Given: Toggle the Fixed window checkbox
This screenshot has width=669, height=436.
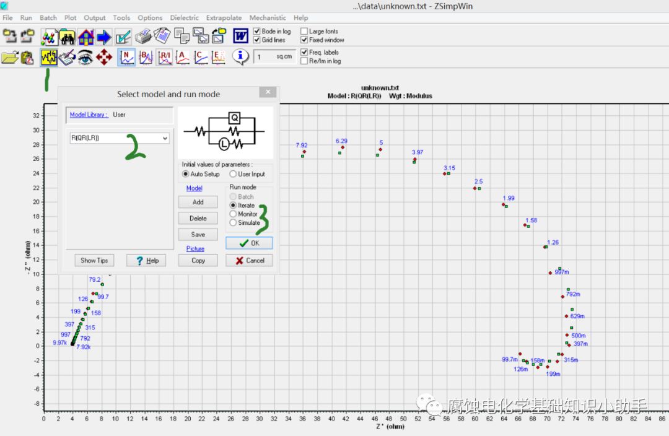Looking at the screenshot, I should (x=304, y=40).
